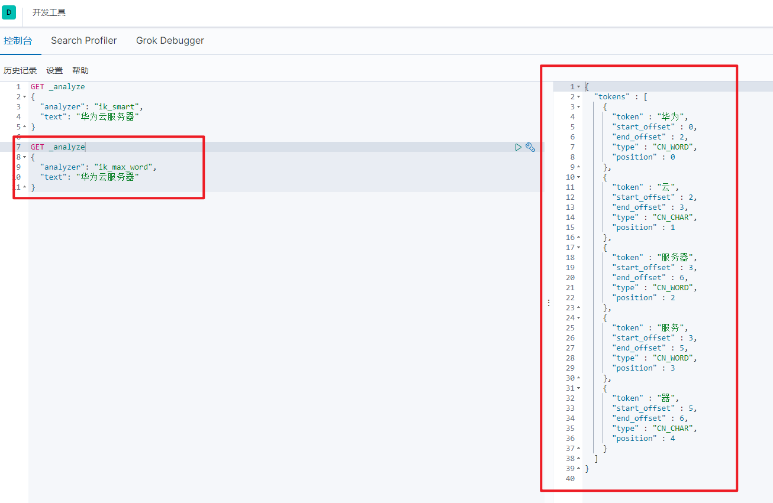This screenshot has width=773, height=503.
Task: Click the first GET _analyze request line
Action: point(58,87)
